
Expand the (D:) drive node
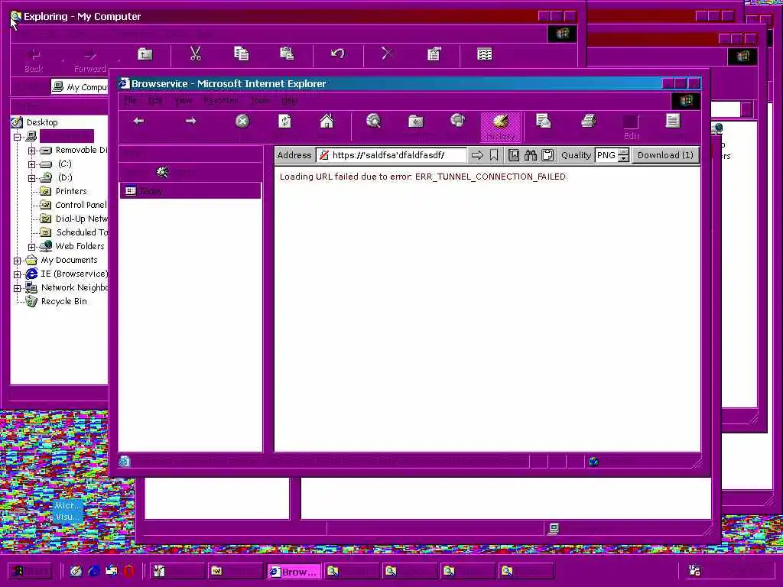(x=31, y=177)
